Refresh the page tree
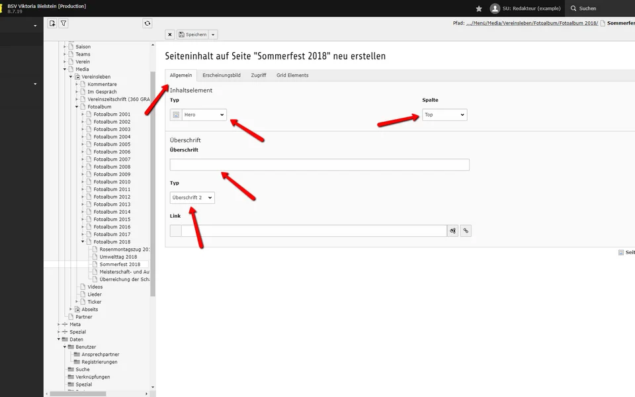The height and width of the screenshot is (397, 635). click(x=148, y=23)
